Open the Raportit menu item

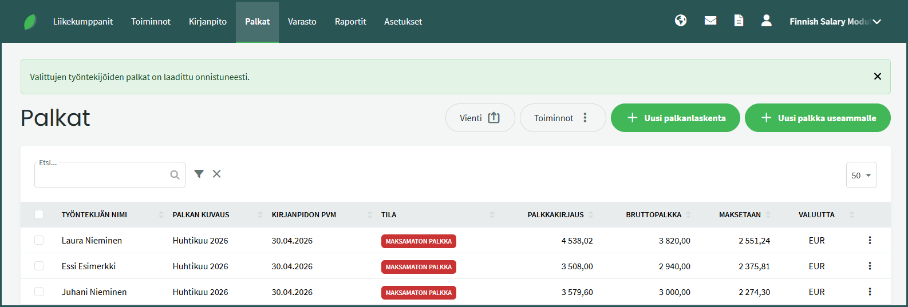pyautogui.click(x=350, y=22)
